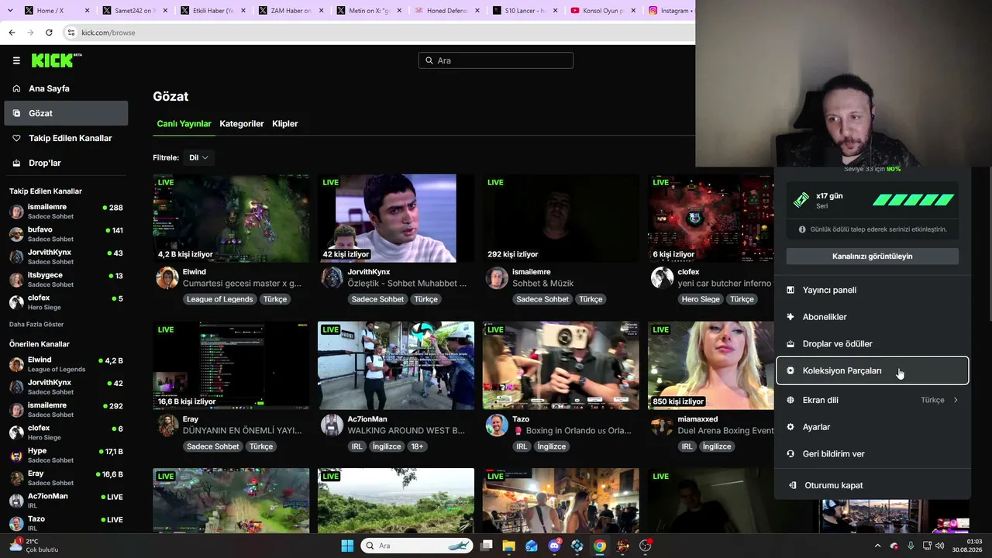The height and width of the screenshot is (558, 992).
Task: Open Discord from the taskbar
Action: tap(554, 546)
